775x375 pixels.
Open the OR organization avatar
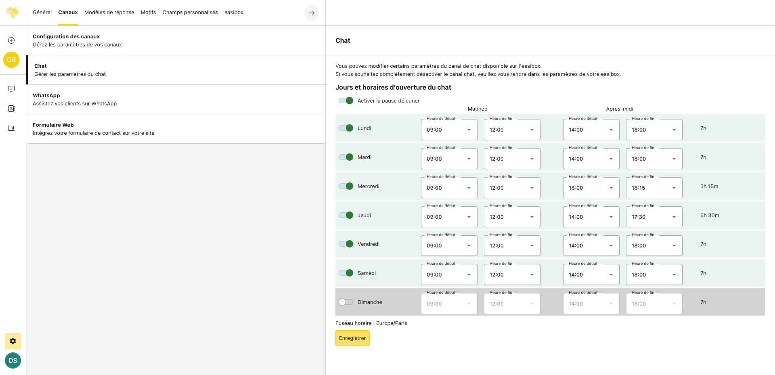(x=11, y=60)
